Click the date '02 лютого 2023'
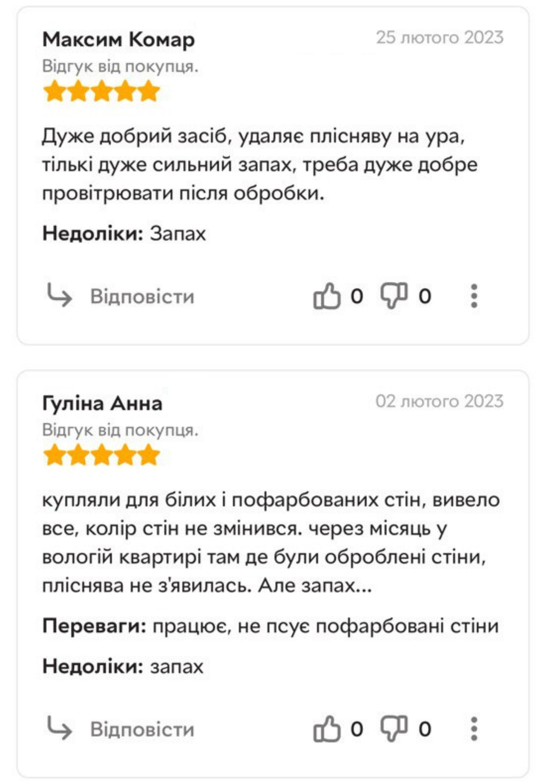 point(439,401)
